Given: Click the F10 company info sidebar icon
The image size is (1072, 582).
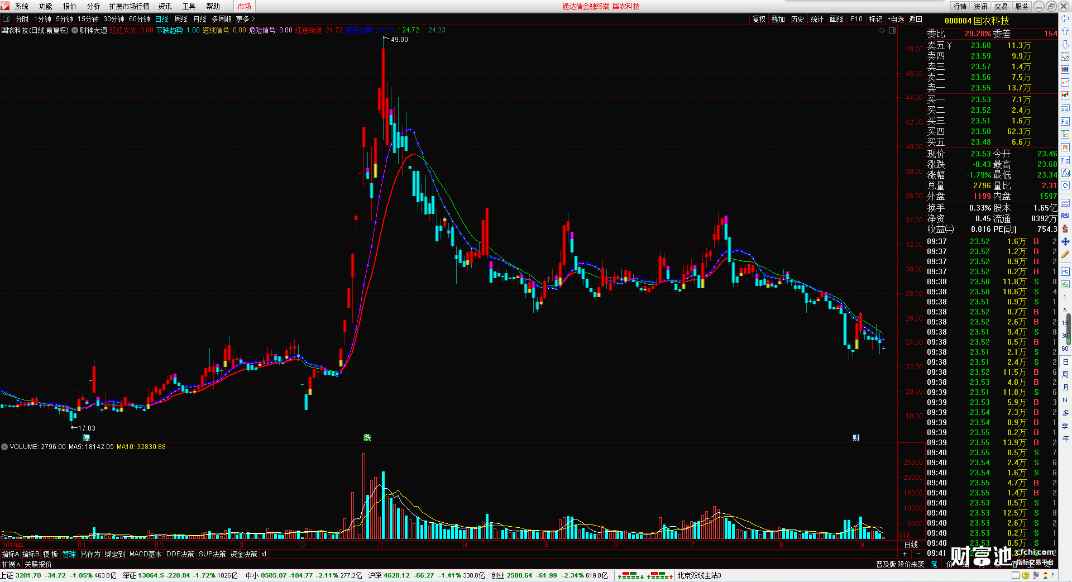Looking at the screenshot, I should (1065, 122).
